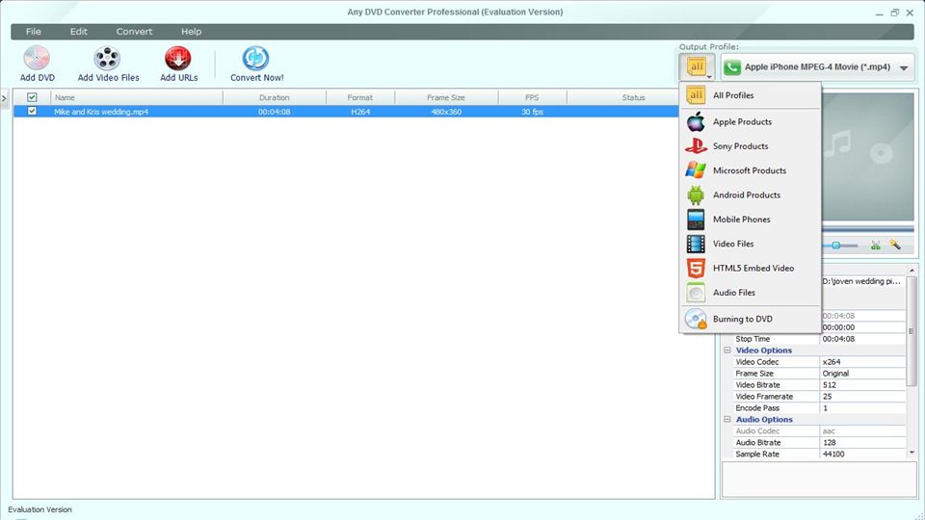Screen dimensions: 925x520
Task: Choose Sony Products category
Action: coord(751,146)
